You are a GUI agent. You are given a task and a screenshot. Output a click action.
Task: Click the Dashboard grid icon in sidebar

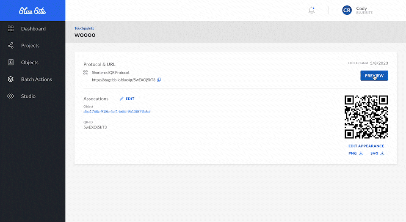tap(11, 29)
